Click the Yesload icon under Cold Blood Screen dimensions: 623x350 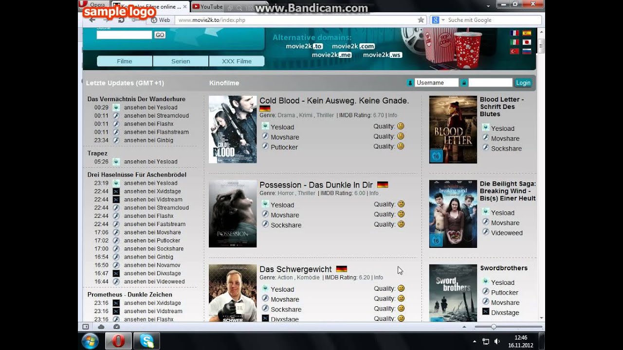(265, 126)
